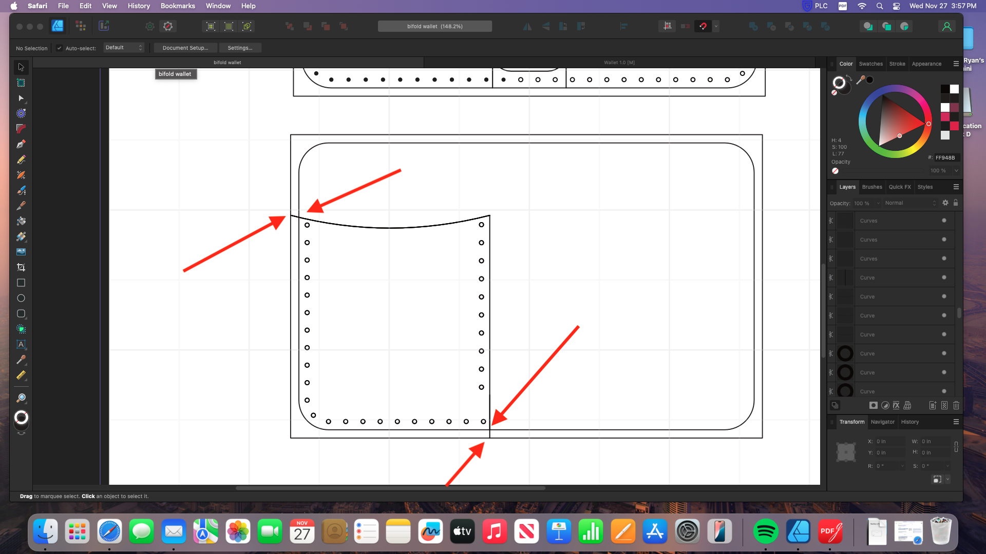Select the Move tool arrow

[x=21, y=67]
